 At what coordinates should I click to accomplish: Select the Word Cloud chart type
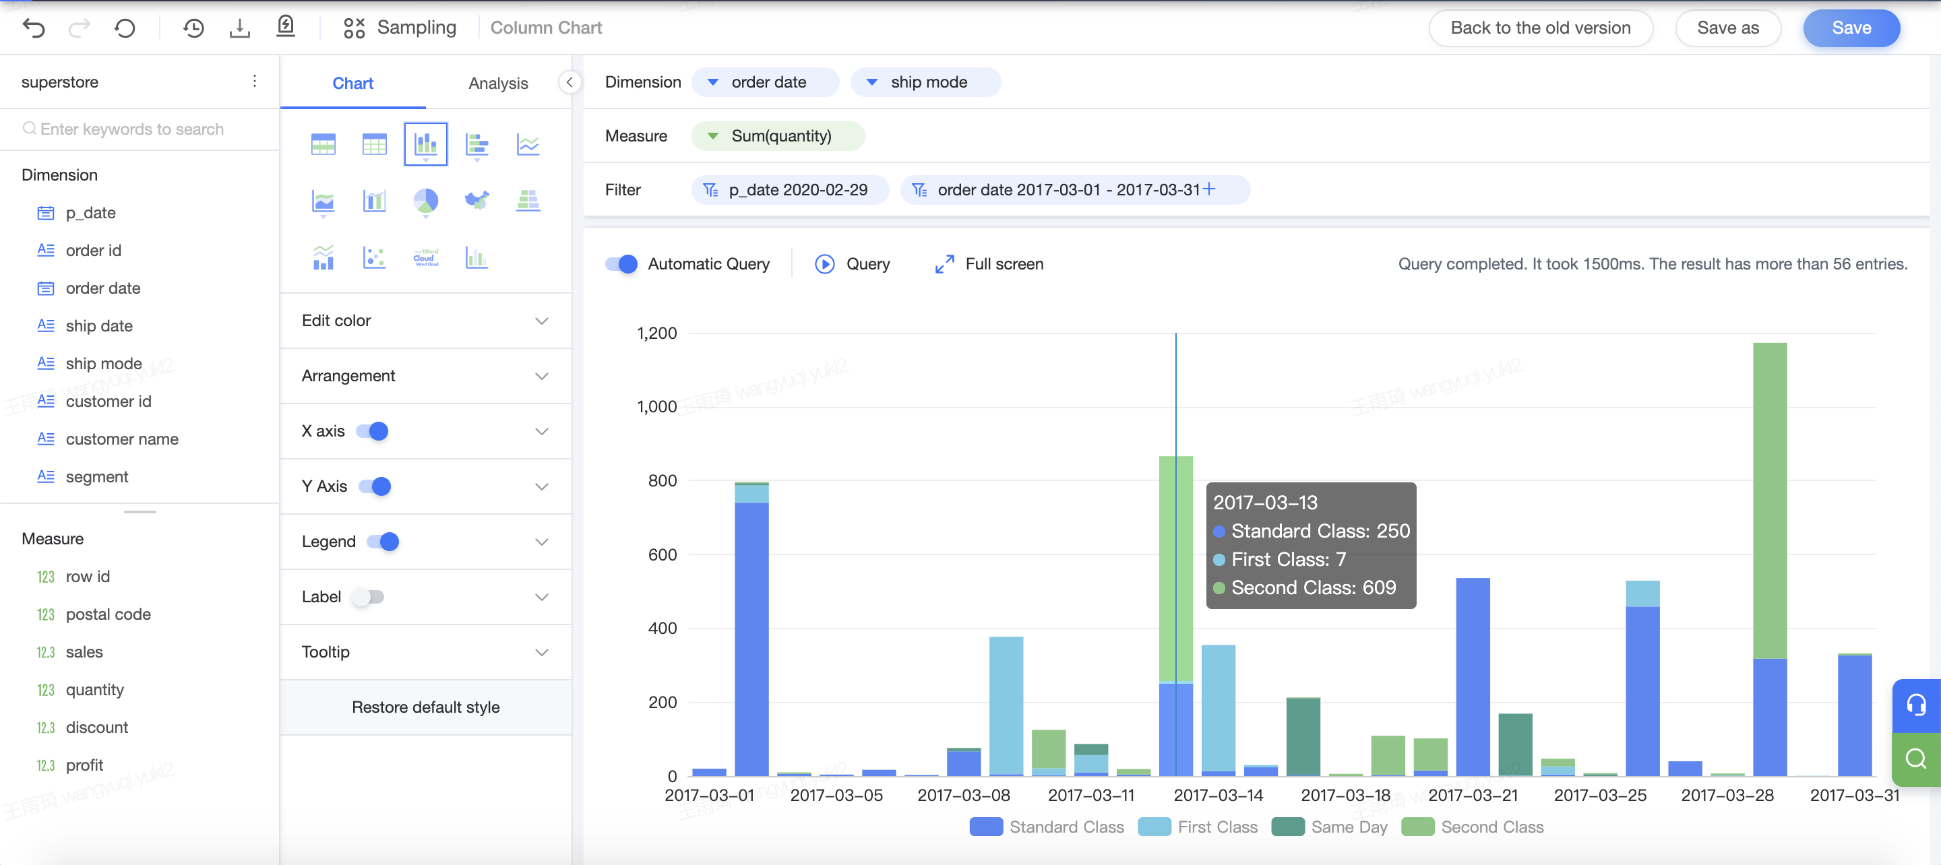click(426, 258)
